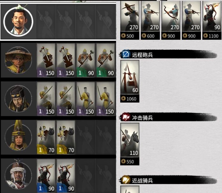Select first blue fire archer card with 90
222x193 pixels.
pos(46,176)
